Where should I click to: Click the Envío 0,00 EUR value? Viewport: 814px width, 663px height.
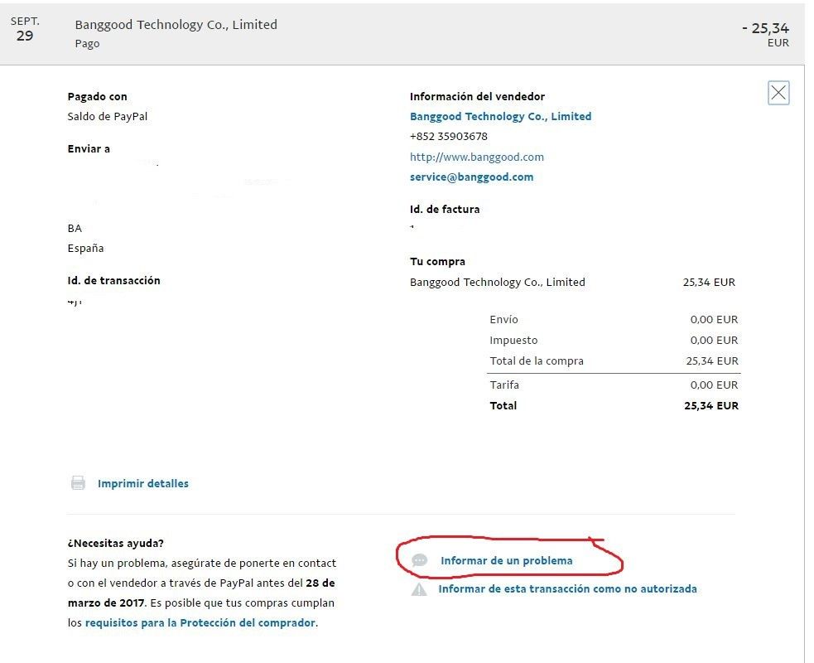tap(714, 320)
